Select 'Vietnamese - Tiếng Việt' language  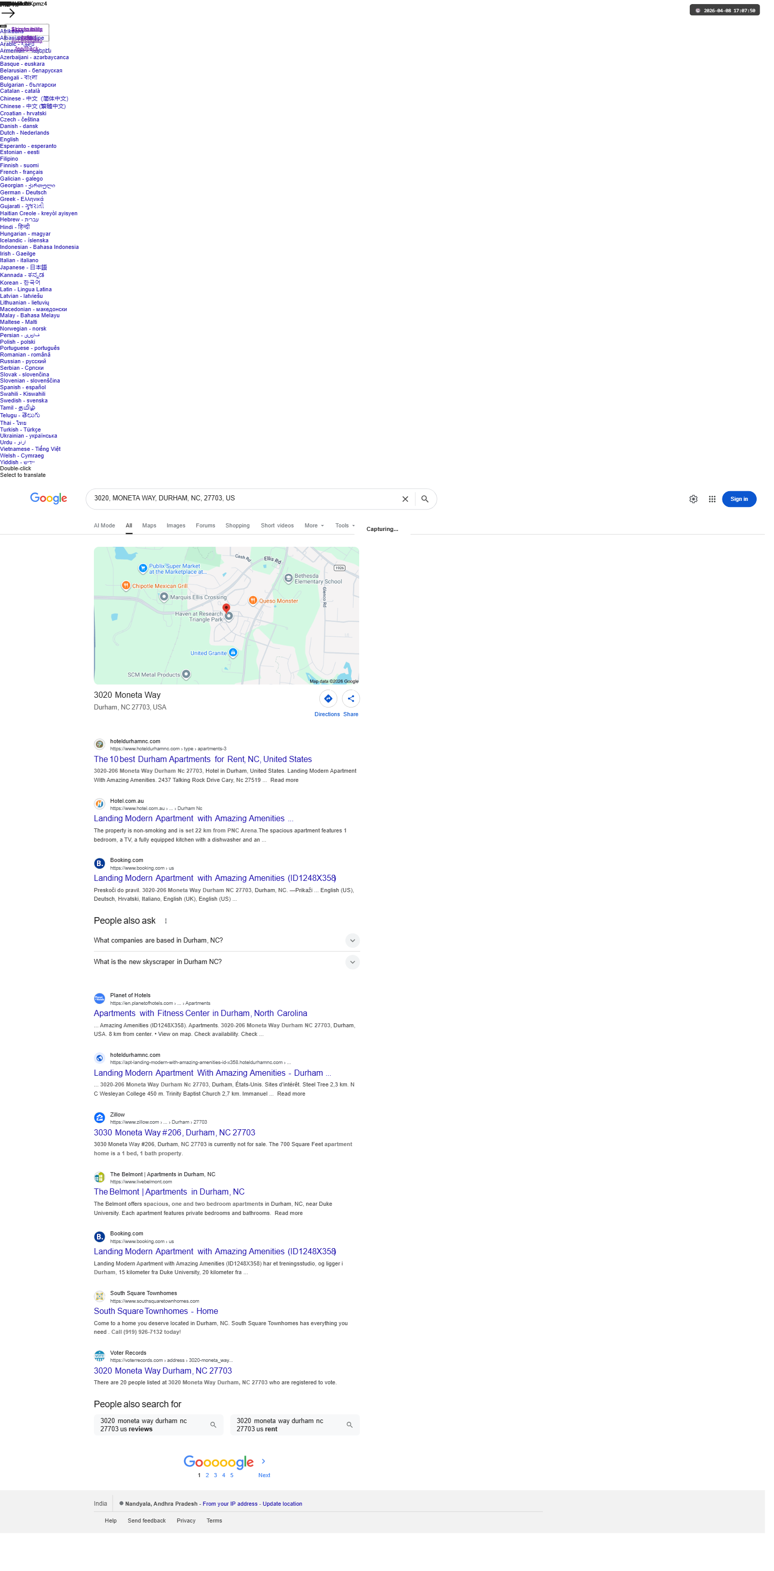(x=31, y=449)
